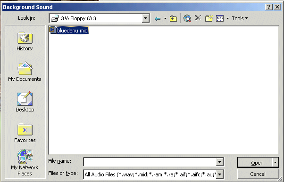284x182 pixels.
Task: Open the History location
Action: [25, 41]
